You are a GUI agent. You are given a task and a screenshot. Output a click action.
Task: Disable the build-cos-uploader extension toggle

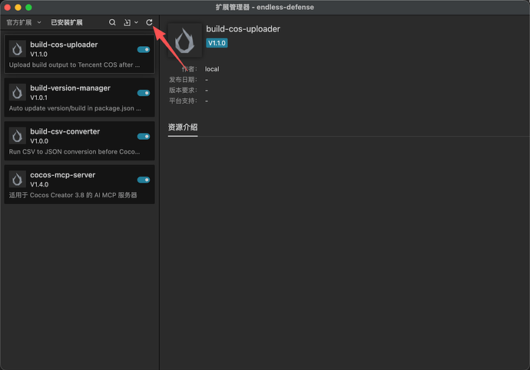144,50
